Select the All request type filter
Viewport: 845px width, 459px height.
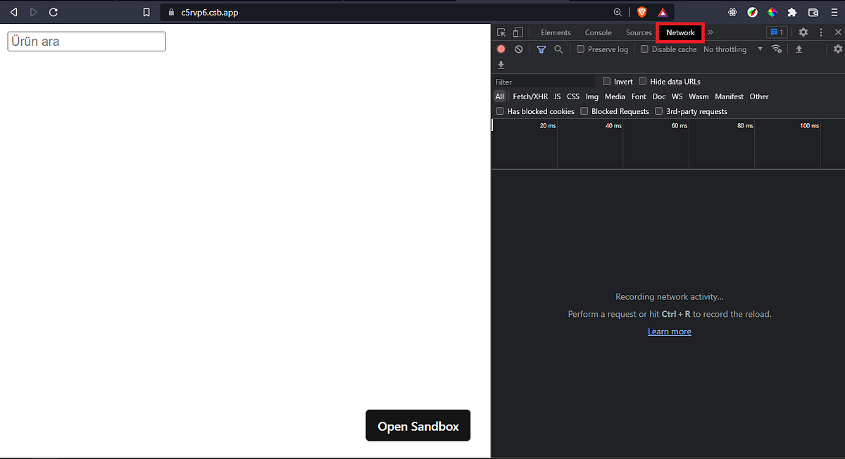point(500,96)
